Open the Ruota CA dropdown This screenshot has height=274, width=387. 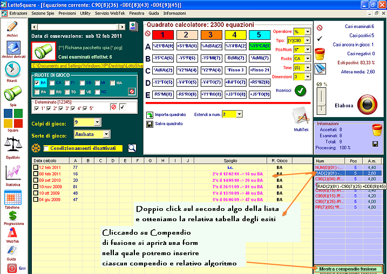click(308, 59)
